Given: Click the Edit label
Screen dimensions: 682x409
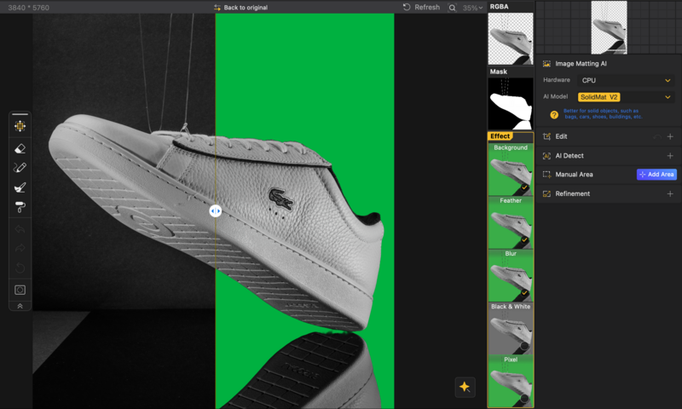Looking at the screenshot, I should (x=561, y=136).
